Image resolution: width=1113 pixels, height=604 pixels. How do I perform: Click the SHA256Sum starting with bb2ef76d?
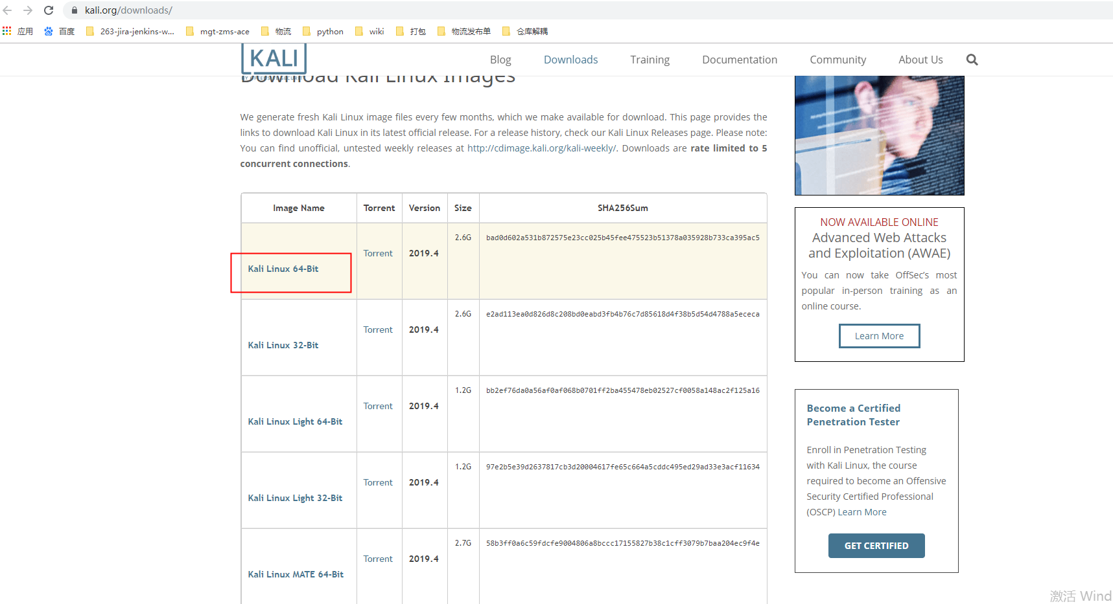pos(623,390)
